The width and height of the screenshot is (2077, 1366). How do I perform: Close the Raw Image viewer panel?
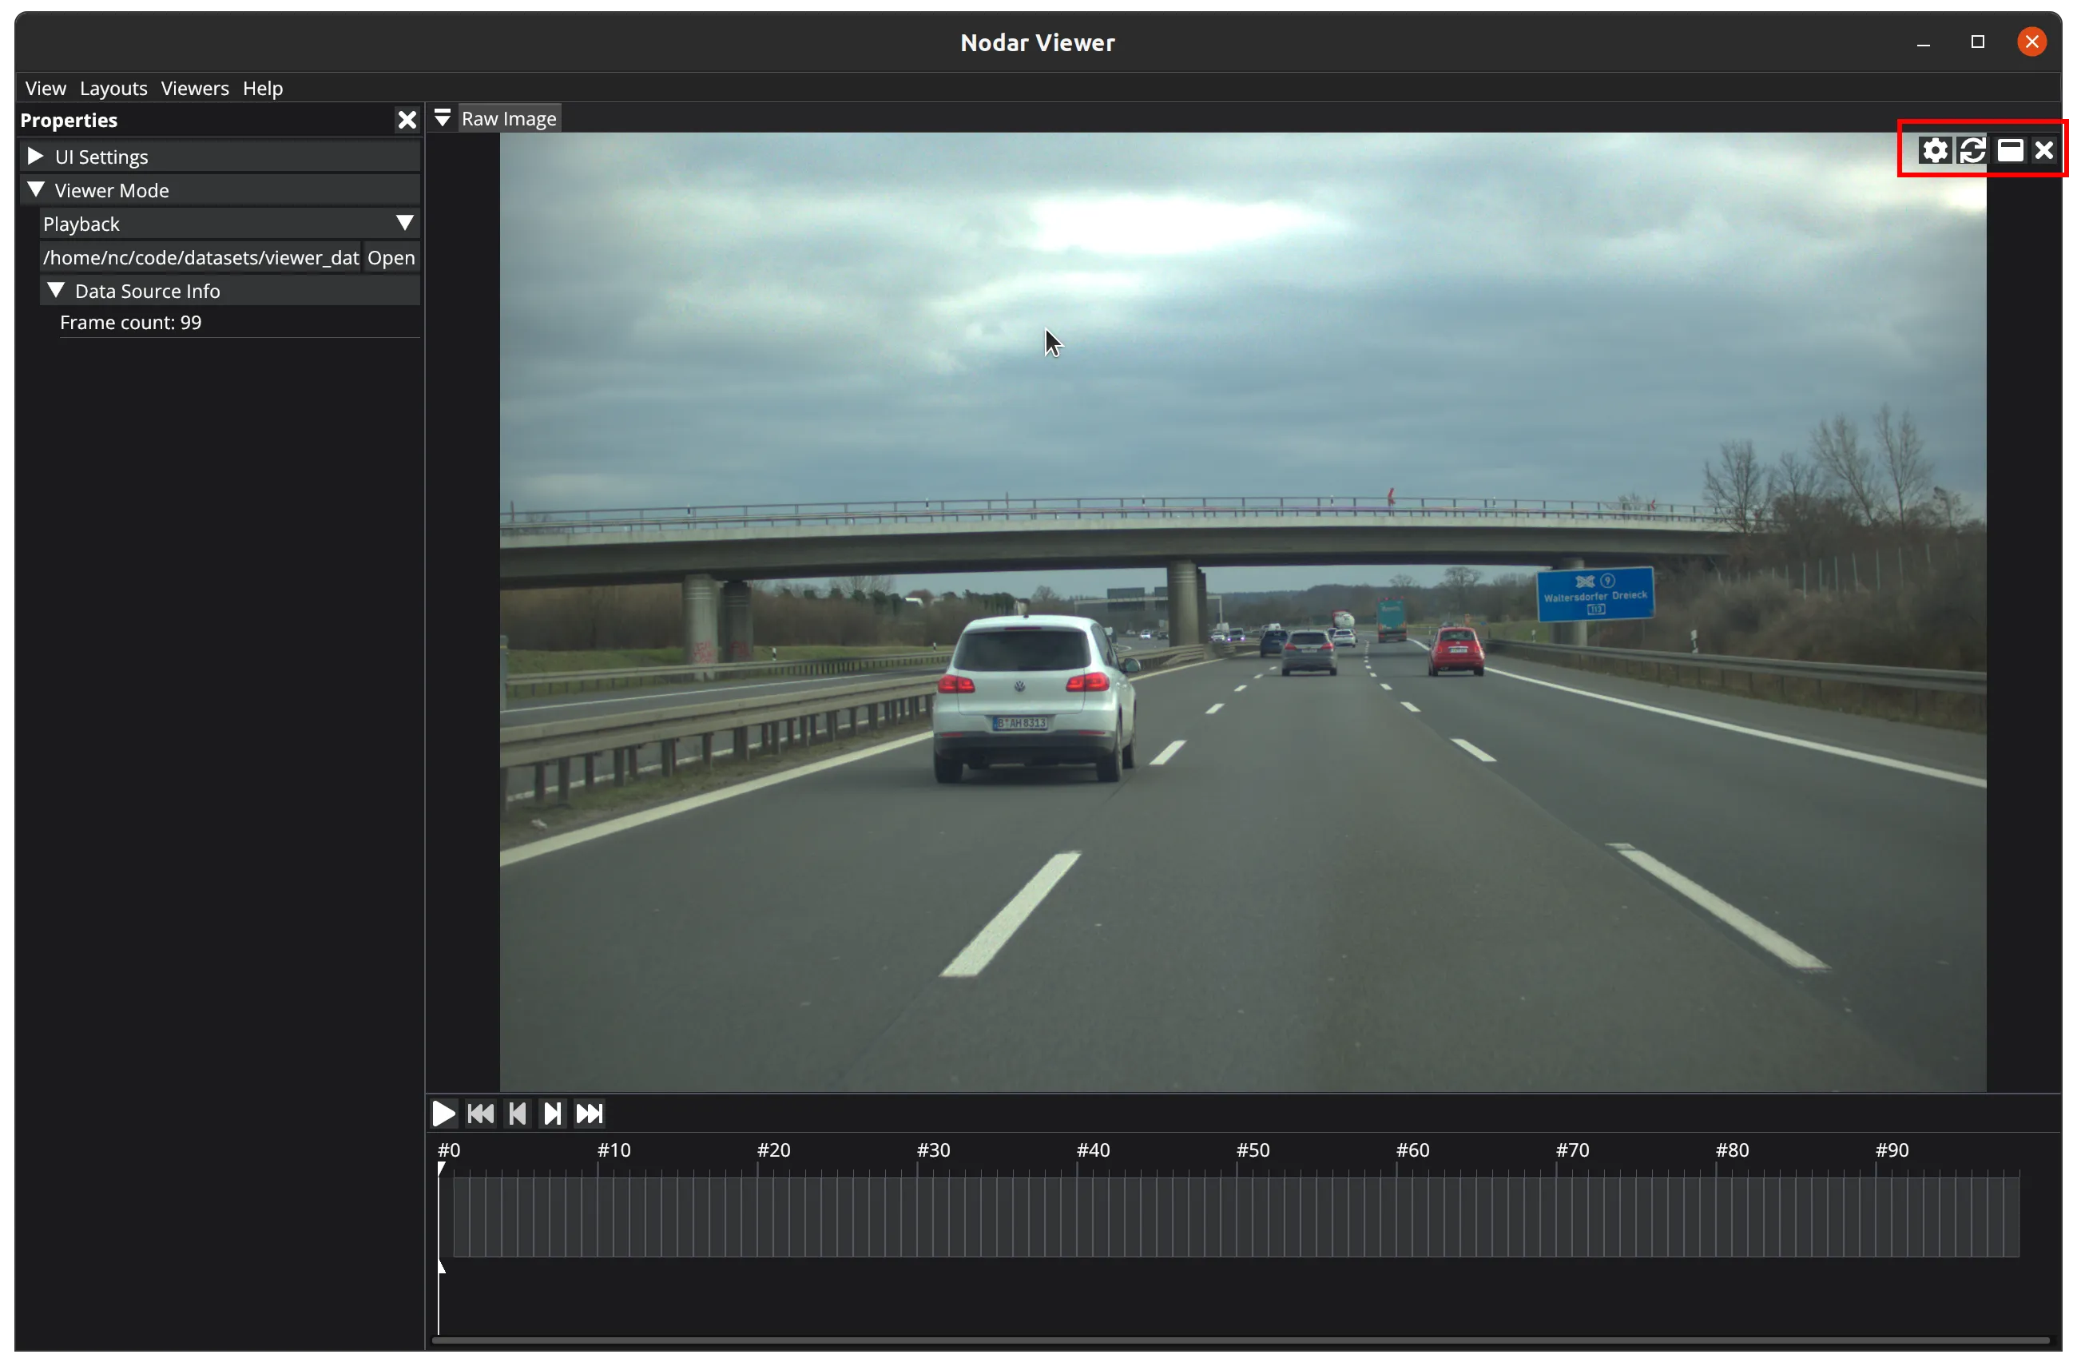point(2045,151)
